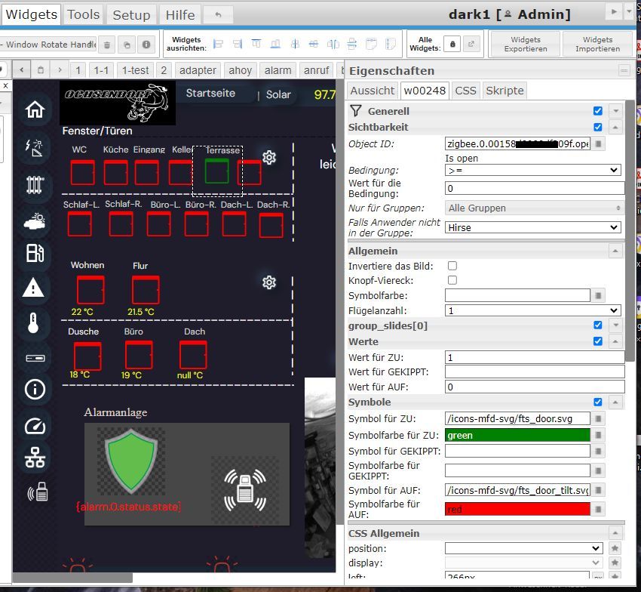This screenshot has height=592, width=641.
Task: Collapse the Allgemein section
Action: [x=615, y=251]
